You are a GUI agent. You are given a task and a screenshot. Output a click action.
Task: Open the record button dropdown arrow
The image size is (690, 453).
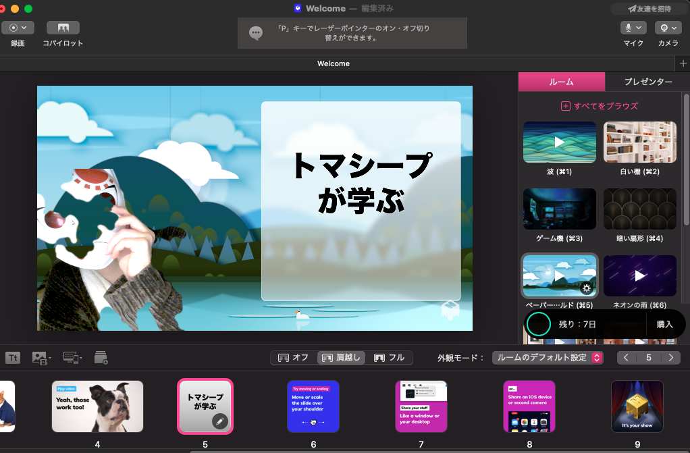[x=24, y=28]
